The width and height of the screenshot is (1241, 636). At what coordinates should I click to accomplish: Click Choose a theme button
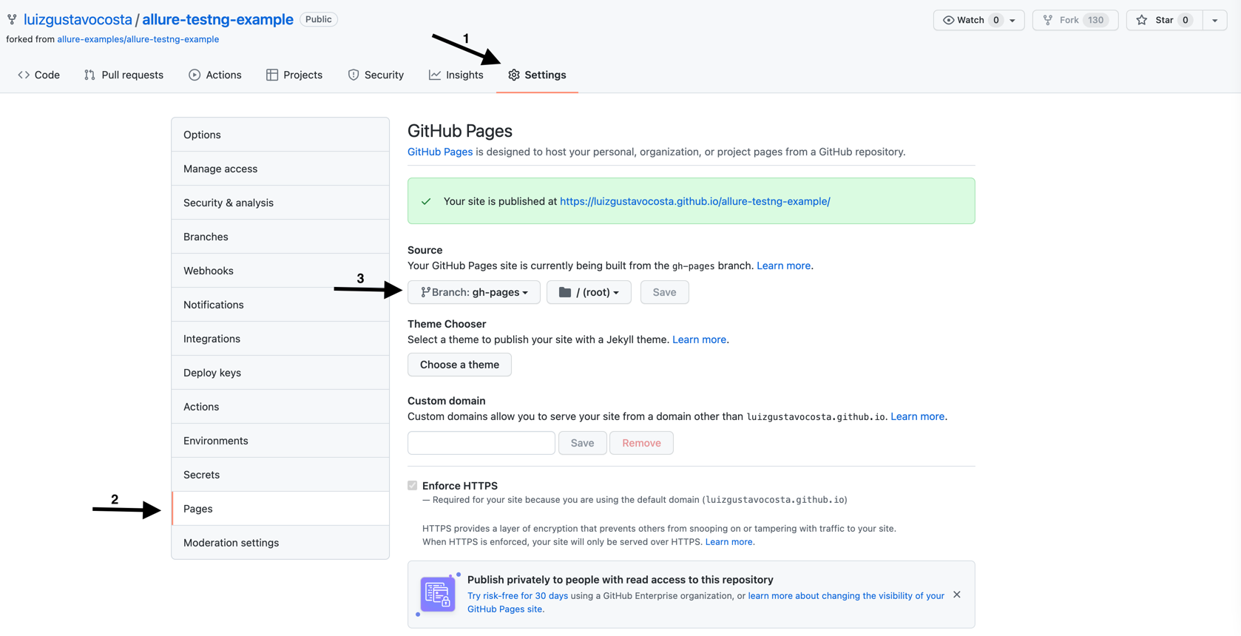coord(459,365)
